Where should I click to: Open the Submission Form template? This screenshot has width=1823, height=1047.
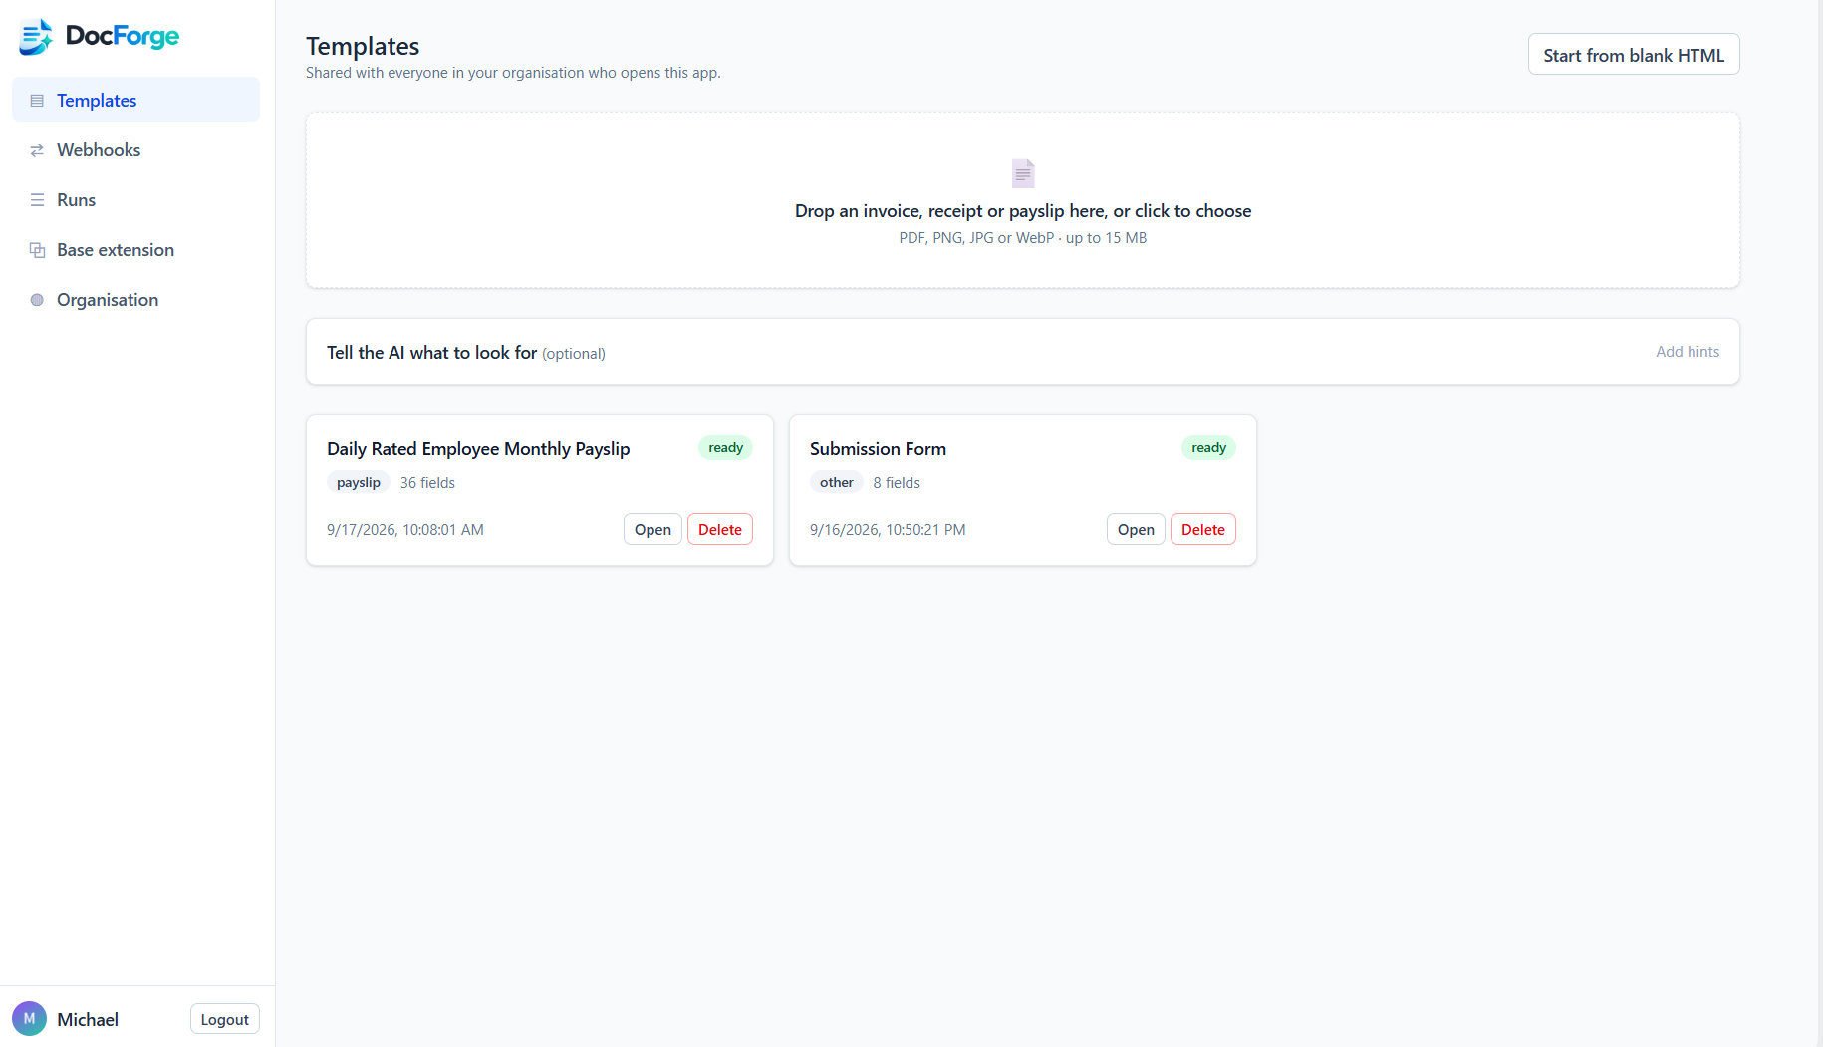click(x=1136, y=529)
